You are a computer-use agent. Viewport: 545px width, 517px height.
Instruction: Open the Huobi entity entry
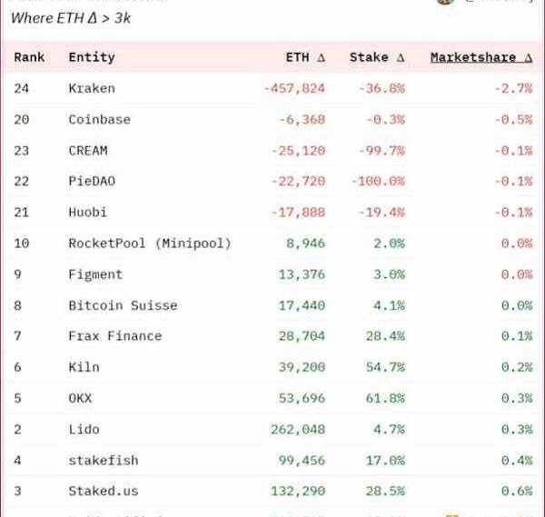[x=87, y=212]
